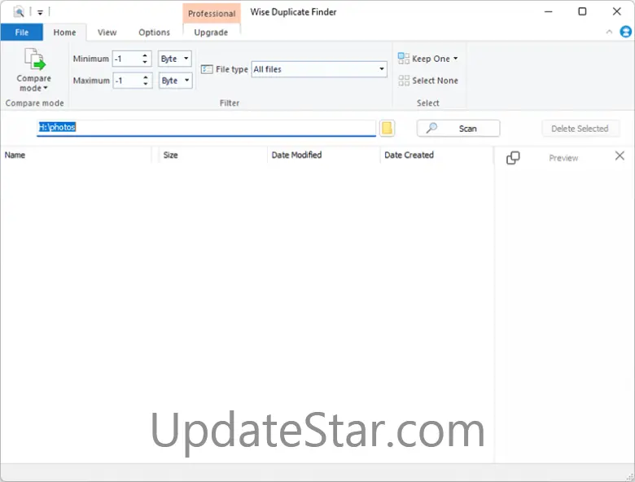Click Select None
This screenshot has height=482, width=635.
click(428, 81)
